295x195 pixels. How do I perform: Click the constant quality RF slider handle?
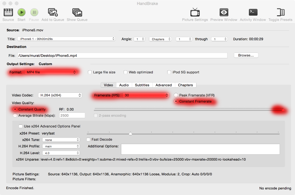[283, 110]
